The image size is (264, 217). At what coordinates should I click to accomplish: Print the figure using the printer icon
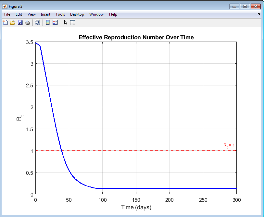[x=28, y=23]
